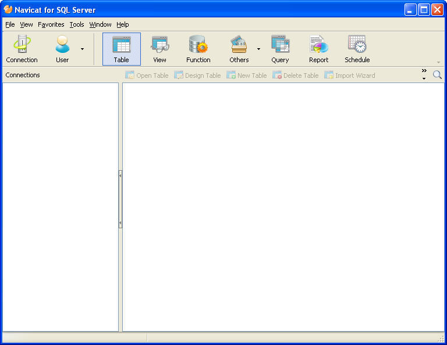Click New Table in the object toolbar
Viewport: 447px width, 345px height.
247,76
